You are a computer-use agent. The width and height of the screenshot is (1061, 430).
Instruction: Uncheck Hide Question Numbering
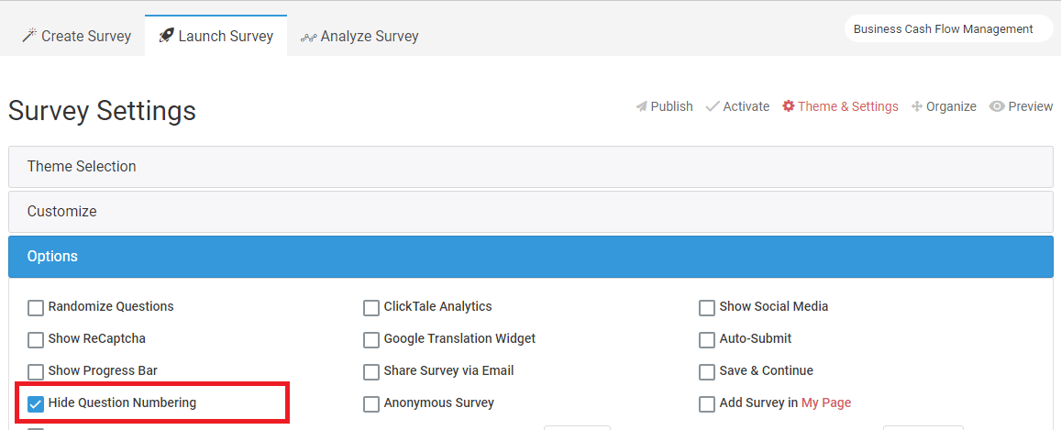tap(35, 403)
